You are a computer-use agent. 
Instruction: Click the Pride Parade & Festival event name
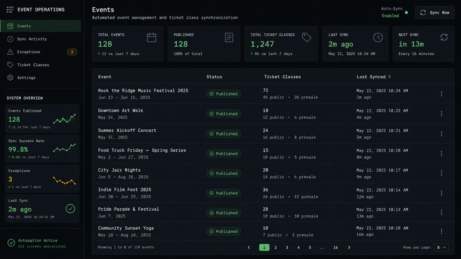point(129,209)
